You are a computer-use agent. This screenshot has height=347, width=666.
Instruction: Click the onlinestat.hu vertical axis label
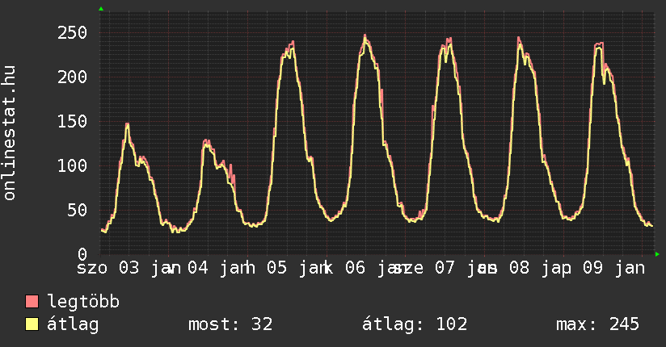click(10, 133)
